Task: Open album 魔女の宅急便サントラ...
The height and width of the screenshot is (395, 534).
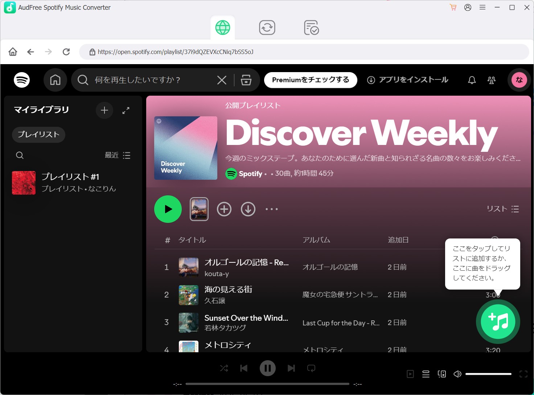Action: point(340,295)
